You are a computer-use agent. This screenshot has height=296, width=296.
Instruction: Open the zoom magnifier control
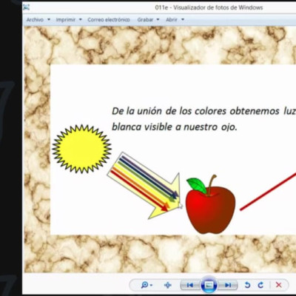(144, 285)
